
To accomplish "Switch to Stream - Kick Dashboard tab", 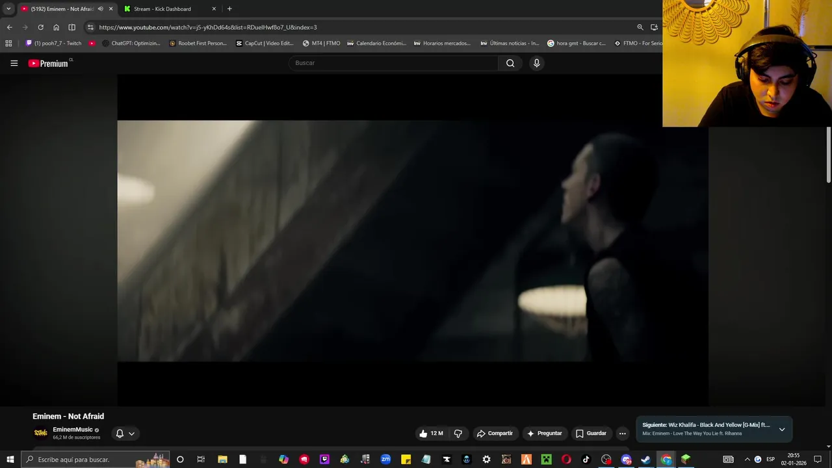I will click(x=162, y=9).
